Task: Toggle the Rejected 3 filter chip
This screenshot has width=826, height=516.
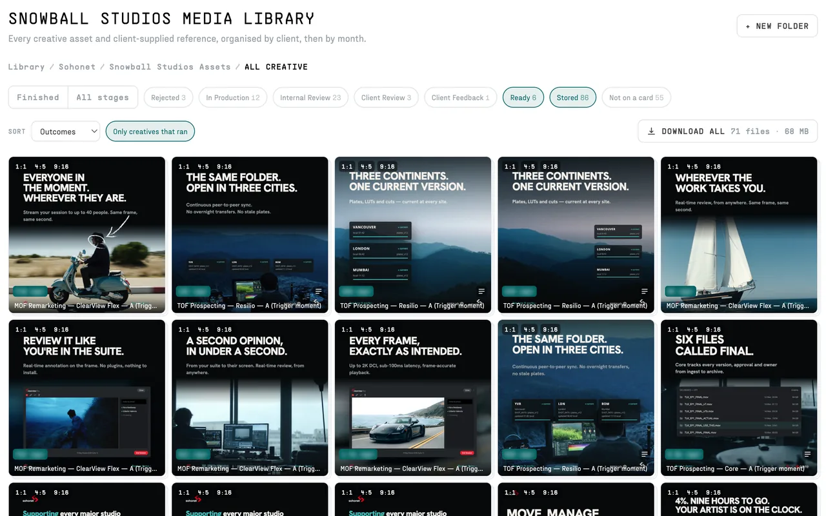Action: 168,97
